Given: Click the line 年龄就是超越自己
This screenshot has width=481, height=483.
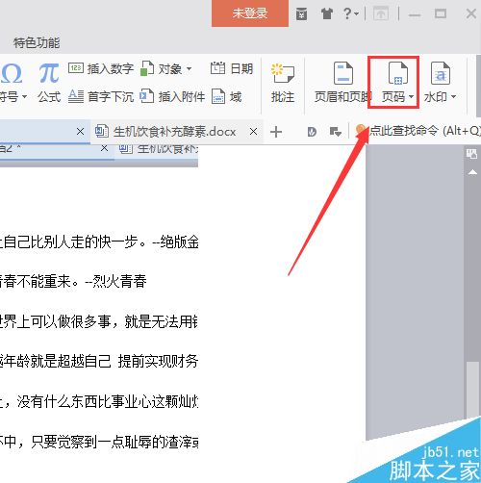Looking at the screenshot, I should coord(99,362).
